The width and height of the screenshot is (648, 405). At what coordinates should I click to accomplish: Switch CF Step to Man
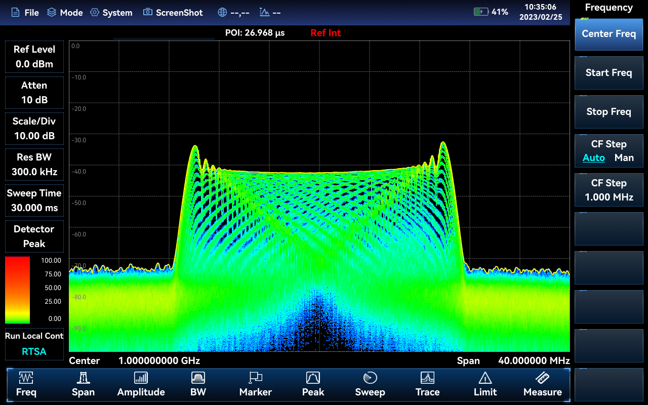tap(624, 158)
